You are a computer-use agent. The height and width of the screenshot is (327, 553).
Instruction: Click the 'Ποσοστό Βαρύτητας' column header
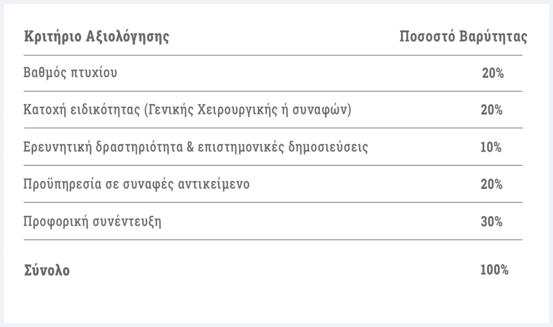tap(463, 37)
